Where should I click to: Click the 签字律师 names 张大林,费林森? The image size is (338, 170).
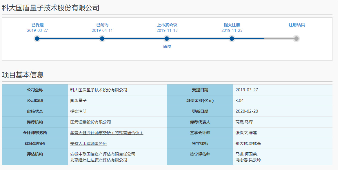coord(248,144)
